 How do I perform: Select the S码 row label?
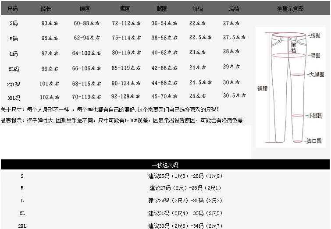(x=14, y=23)
